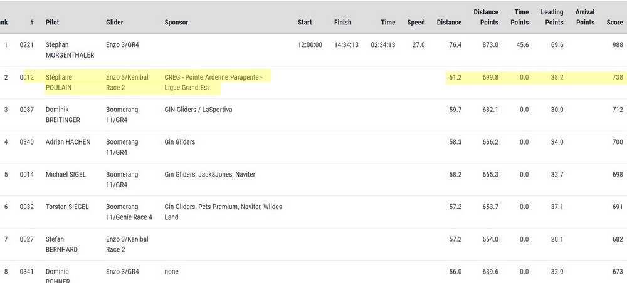Click the Leading Points column header
Screen dimensions: 627x283
click(552, 17)
